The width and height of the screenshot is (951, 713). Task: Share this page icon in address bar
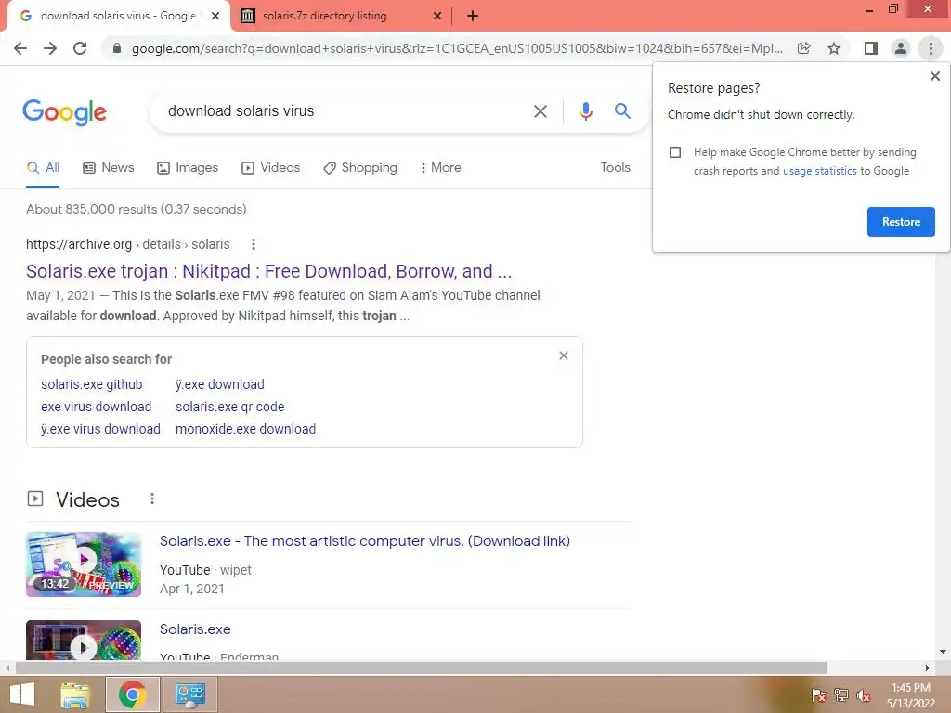[x=803, y=48]
